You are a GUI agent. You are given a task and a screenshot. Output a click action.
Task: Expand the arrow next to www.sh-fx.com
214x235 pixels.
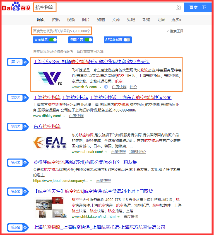[100, 87]
